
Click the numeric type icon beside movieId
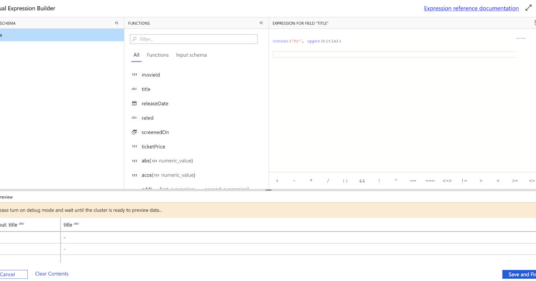134,74
